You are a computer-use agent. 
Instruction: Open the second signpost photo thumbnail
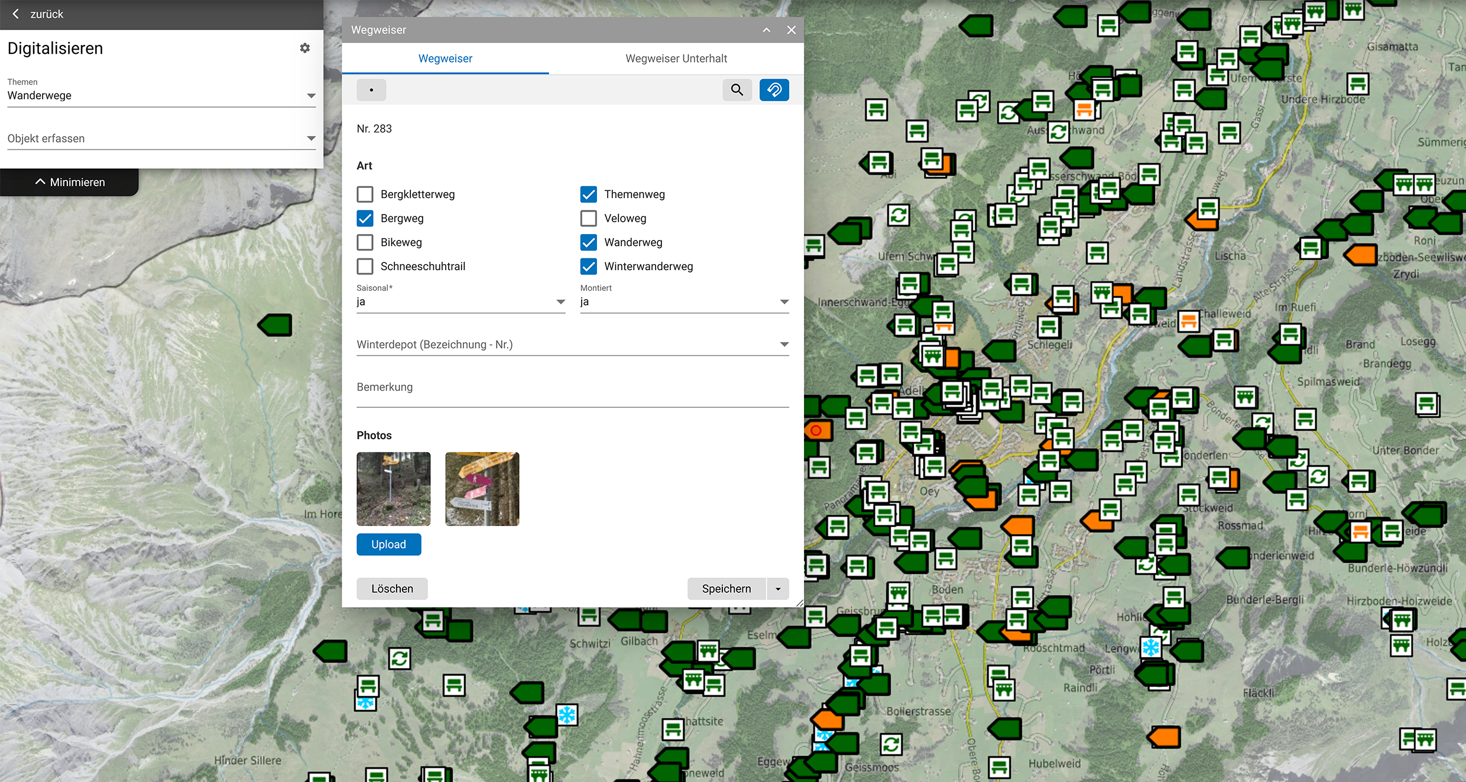point(482,489)
